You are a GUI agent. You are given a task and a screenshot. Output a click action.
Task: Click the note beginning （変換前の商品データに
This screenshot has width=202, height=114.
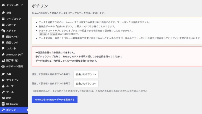90,91
